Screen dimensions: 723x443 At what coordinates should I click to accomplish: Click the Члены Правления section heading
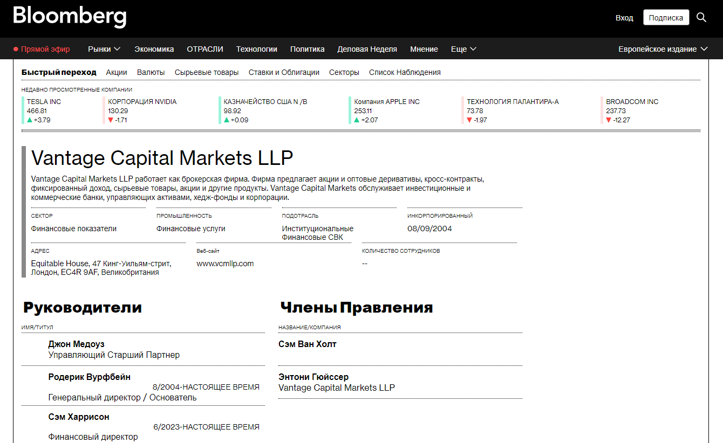[356, 308]
